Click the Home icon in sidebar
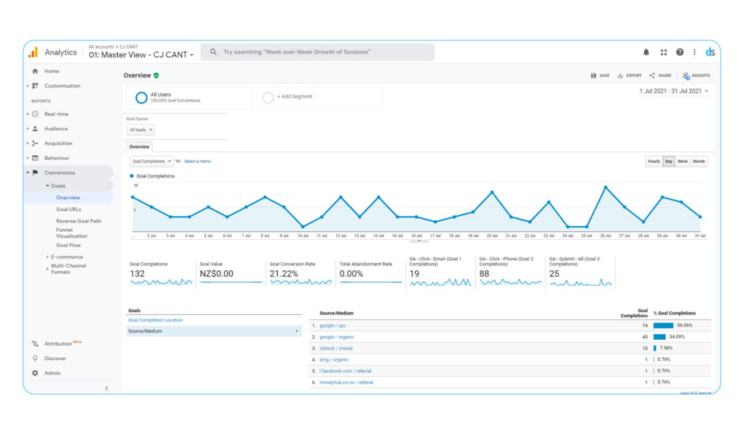The height and width of the screenshot is (434, 742). pyautogui.click(x=35, y=71)
